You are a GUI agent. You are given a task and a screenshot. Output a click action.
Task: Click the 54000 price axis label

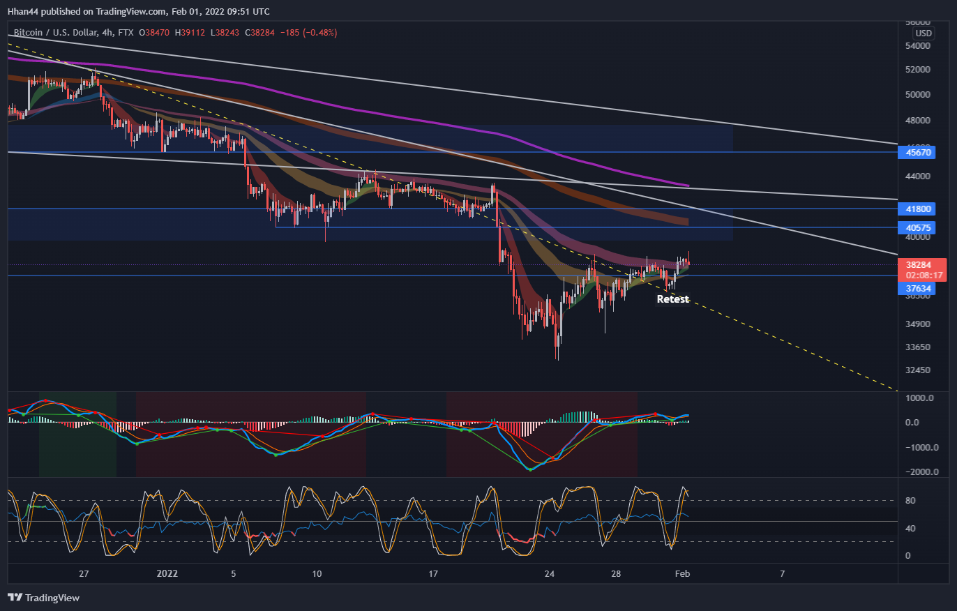point(918,45)
